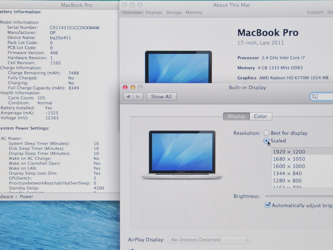This screenshot has height=250, width=333.
Task: Pick the 1280 × 800 resolution
Action: pyautogui.click(x=302, y=181)
